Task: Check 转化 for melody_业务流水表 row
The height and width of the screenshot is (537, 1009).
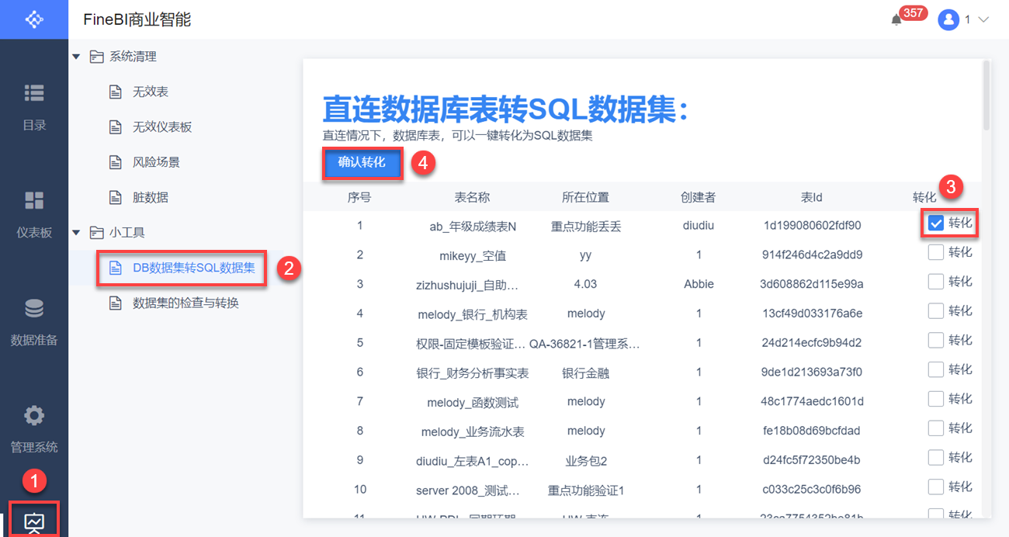Action: tap(936, 428)
